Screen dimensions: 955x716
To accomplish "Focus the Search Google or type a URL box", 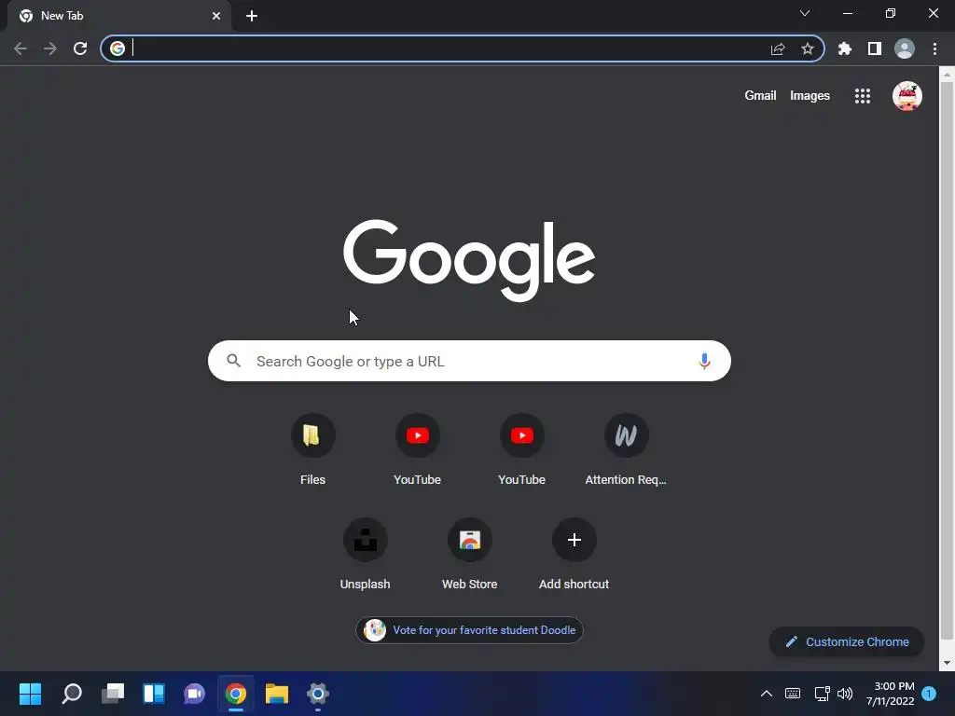I will [x=469, y=361].
